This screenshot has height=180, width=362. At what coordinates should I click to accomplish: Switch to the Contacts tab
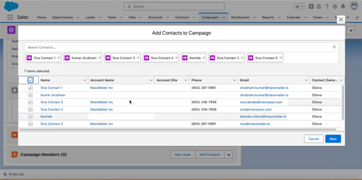(x=182, y=17)
